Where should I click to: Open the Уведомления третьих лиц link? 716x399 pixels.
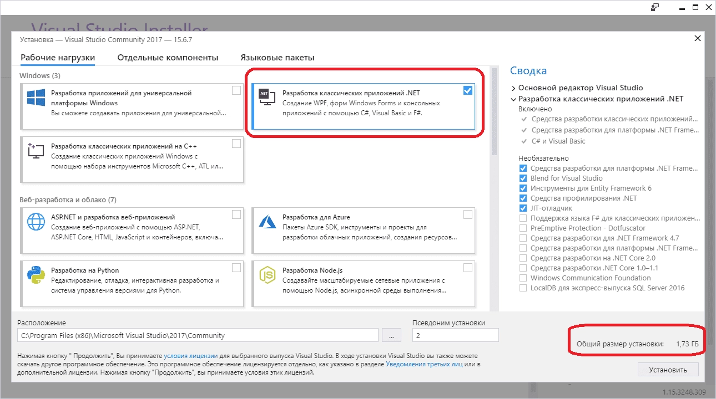pyautogui.click(x=425, y=364)
